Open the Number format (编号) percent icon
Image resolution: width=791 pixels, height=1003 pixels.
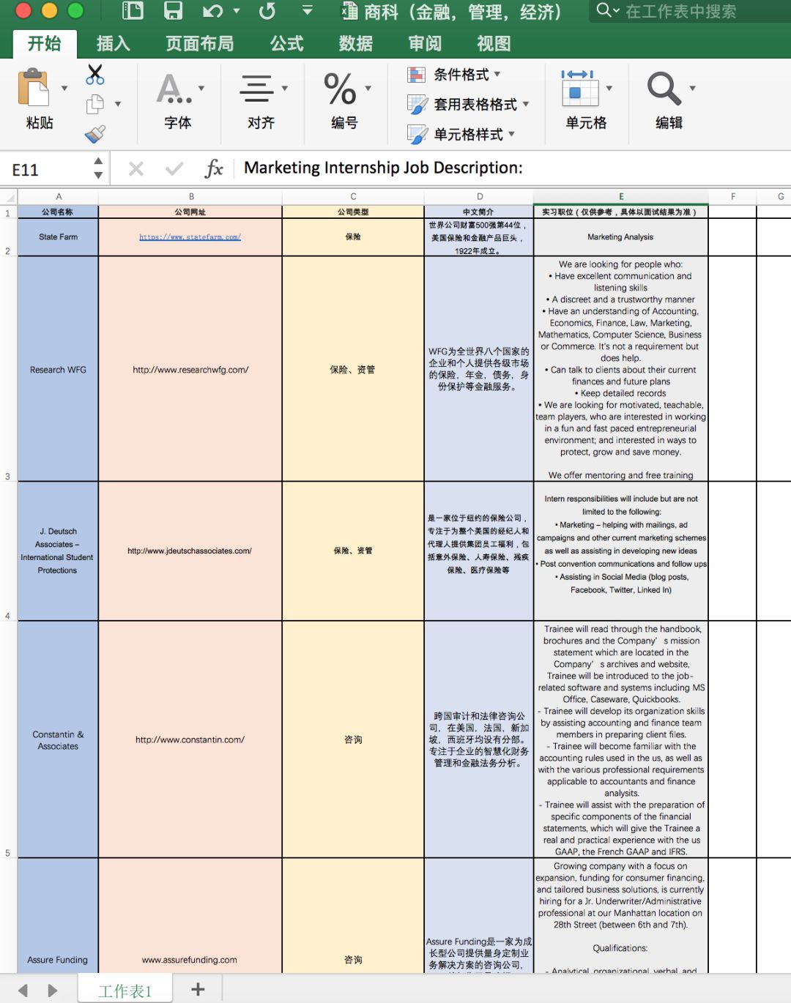tap(340, 89)
